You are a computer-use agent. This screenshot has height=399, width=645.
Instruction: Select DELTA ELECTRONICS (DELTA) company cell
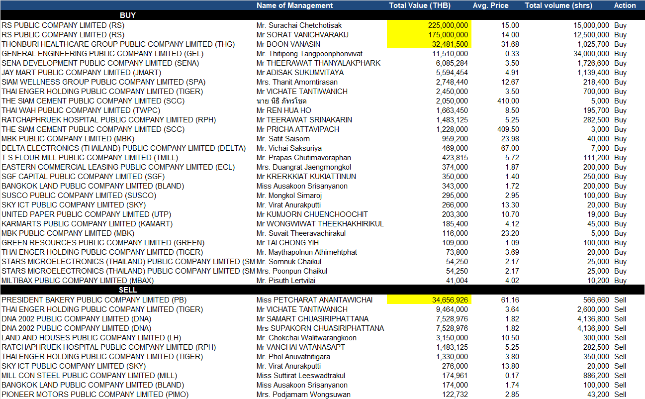coord(124,148)
